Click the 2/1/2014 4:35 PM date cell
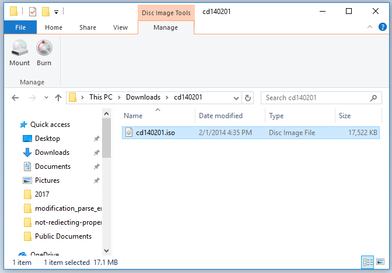The width and height of the screenshot is (392, 273). pos(225,133)
